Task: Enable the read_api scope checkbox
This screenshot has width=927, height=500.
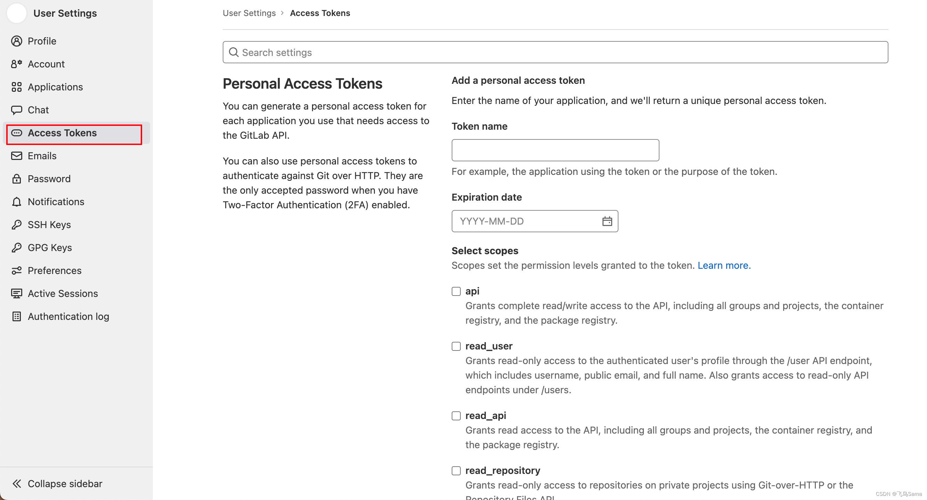Action: 456,416
